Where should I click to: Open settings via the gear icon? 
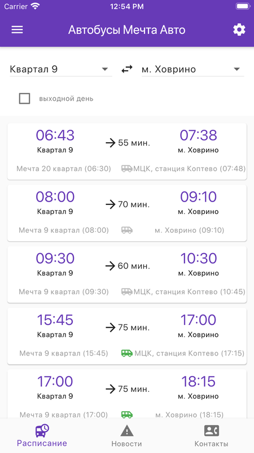tap(239, 30)
